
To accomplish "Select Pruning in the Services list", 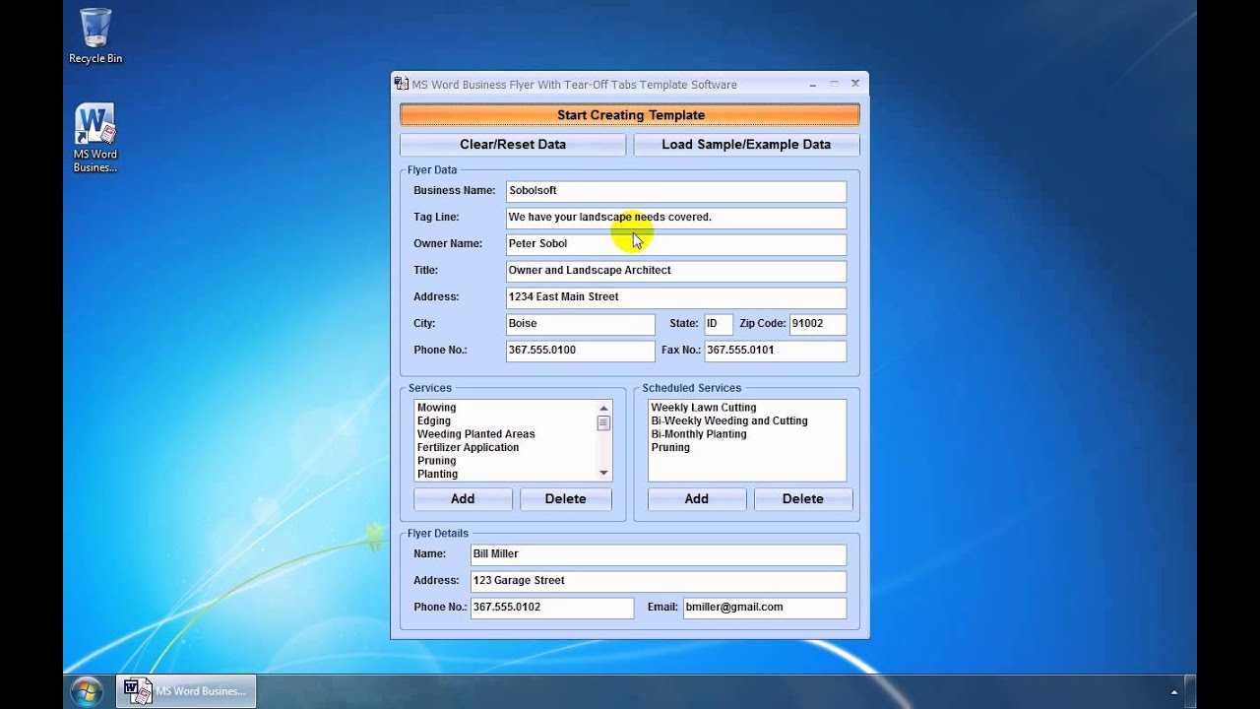I will click(x=437, y=461).
